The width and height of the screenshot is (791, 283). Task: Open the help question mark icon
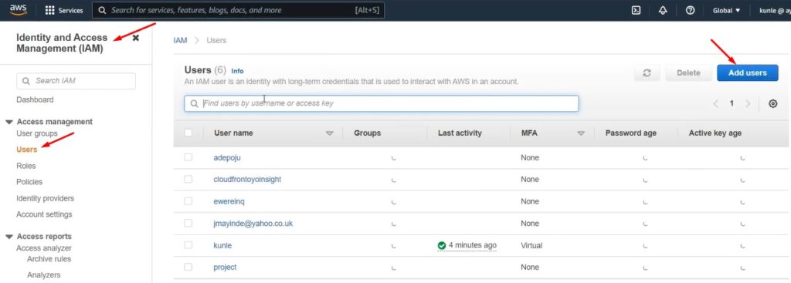(x=690, y=10)
